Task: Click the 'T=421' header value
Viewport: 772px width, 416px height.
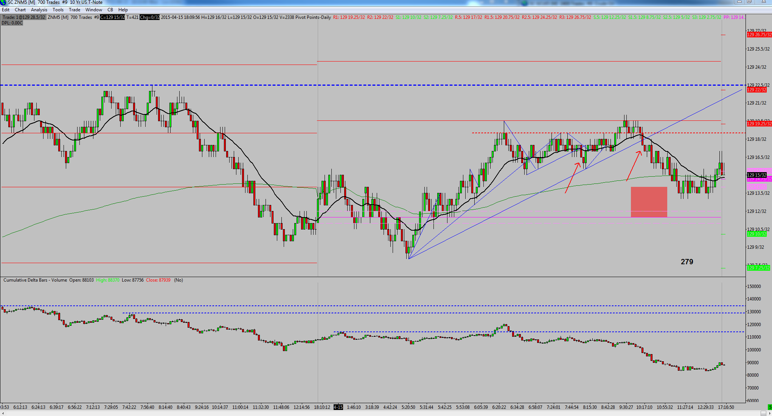Action: 132,17
